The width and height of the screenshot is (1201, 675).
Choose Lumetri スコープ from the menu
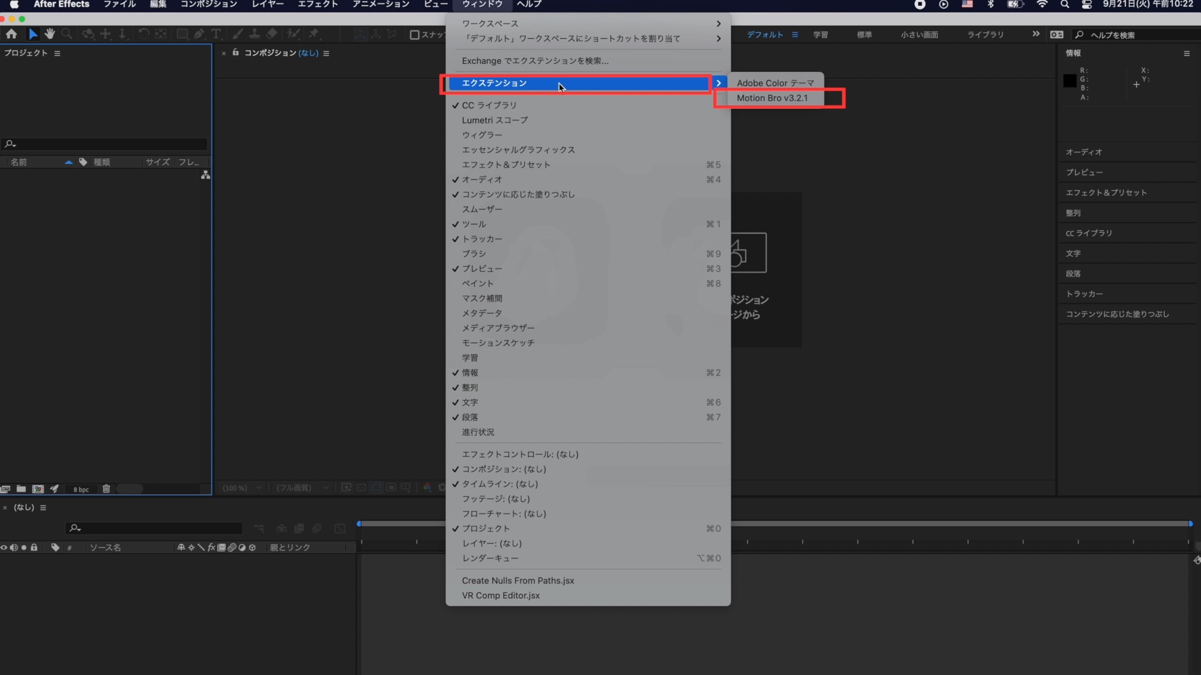tap(494, 120)
